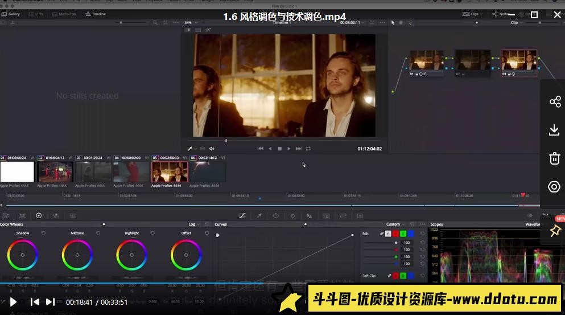Image resolution: width=565 pixels, height=315 pixels.
Task: Open the Tracker palette
Action: (292, 216)
